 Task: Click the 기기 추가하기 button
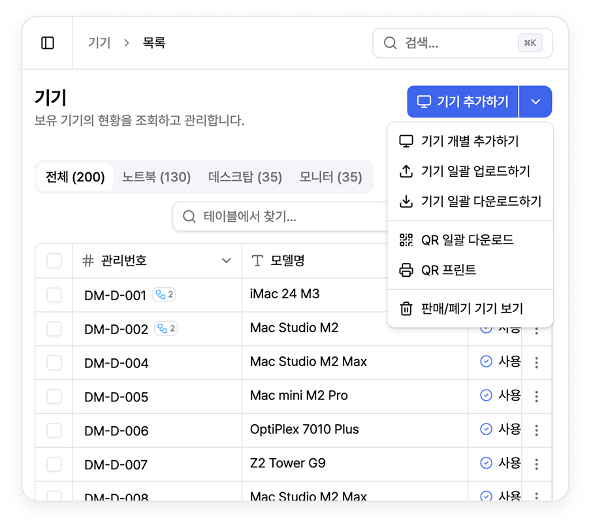462,102
